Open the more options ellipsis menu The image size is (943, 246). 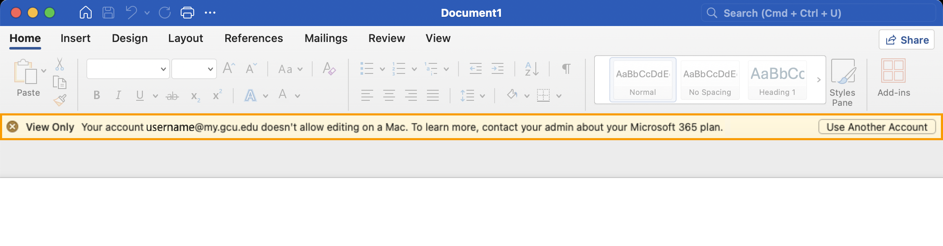[210, 13]
